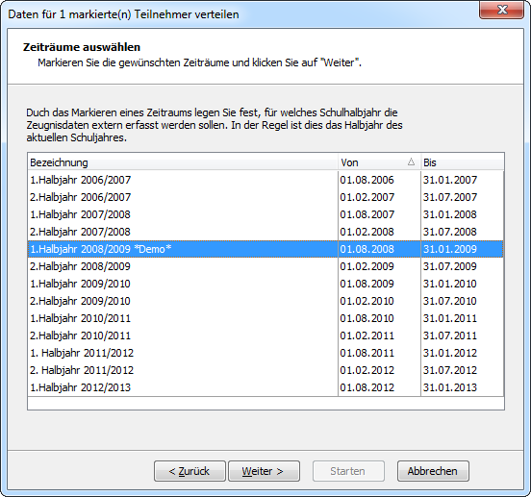Pick the entry 2.Halbjahr 2007/2008

point(265,232)
